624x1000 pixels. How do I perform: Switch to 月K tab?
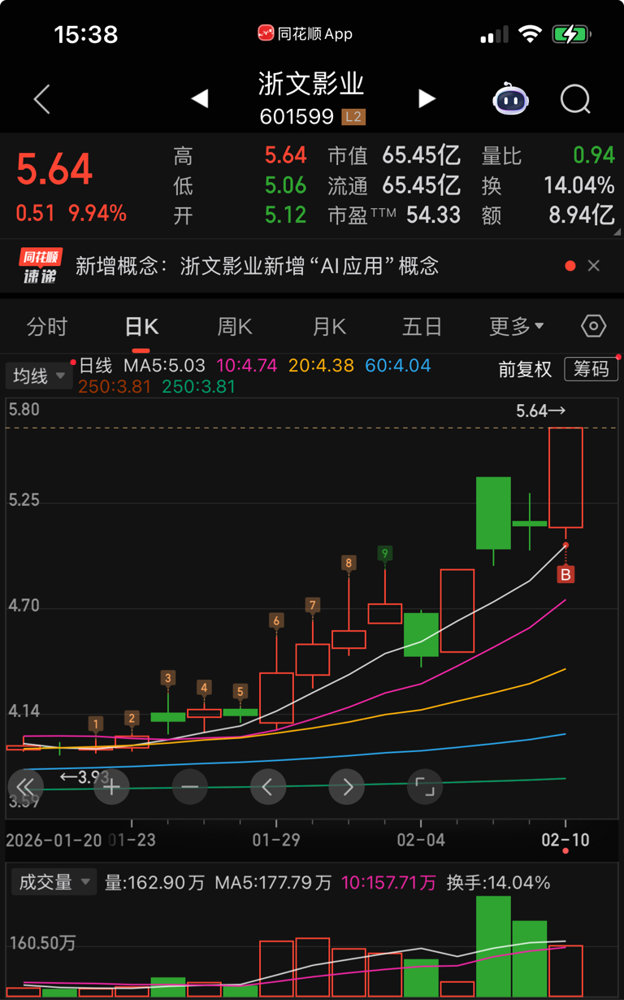tap(329, 327)
